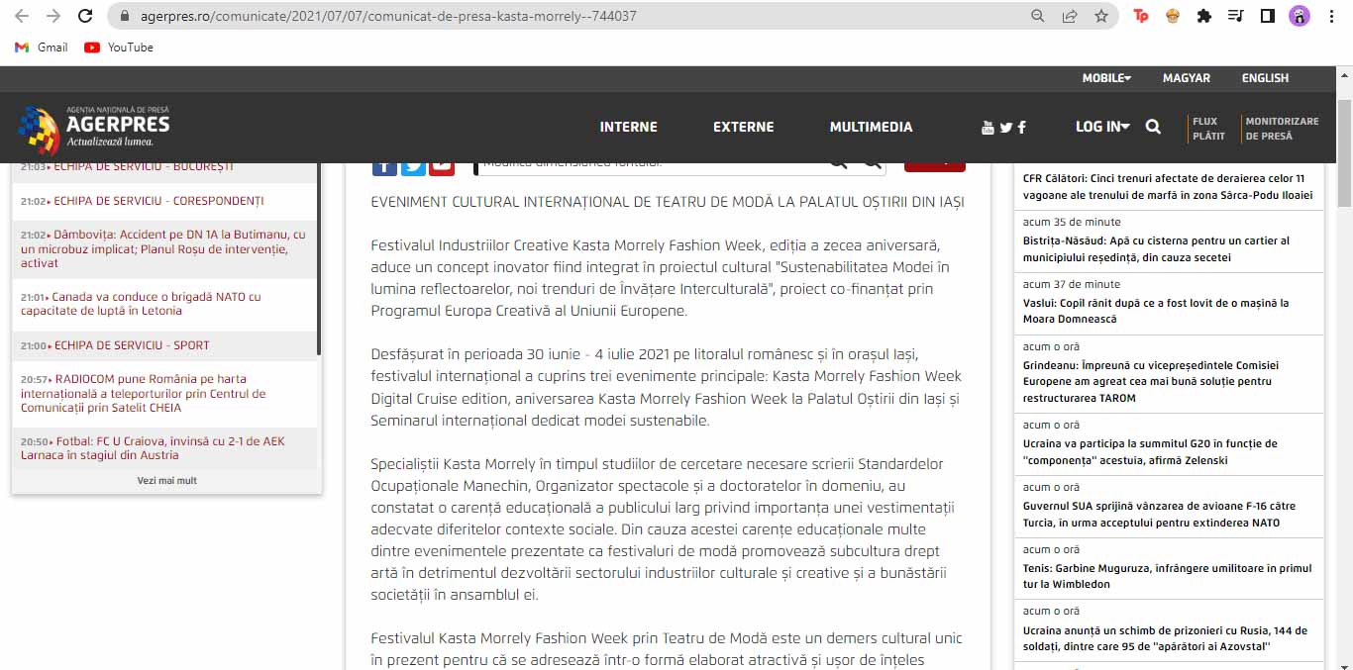Viewport: 1353px width, 670px height.
Task: Open MONITORIZARE DE PRESĂ link
Action: (1282, 129)
